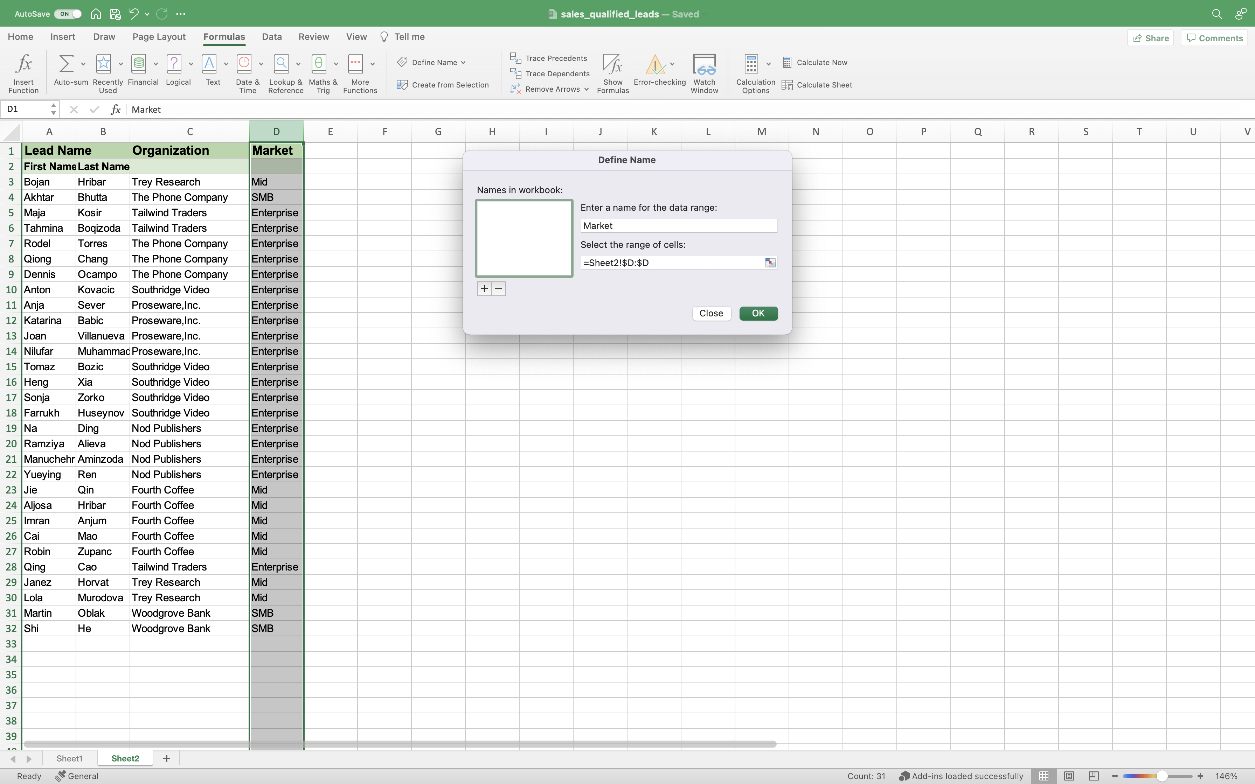Screen dimensions: 1255x784
Task: Select Normal view in the status bar
Action: 1043,776
